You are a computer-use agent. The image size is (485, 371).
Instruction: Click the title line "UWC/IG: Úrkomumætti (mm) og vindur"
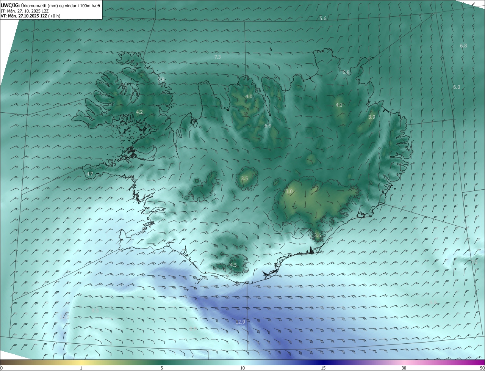(50, 5)
